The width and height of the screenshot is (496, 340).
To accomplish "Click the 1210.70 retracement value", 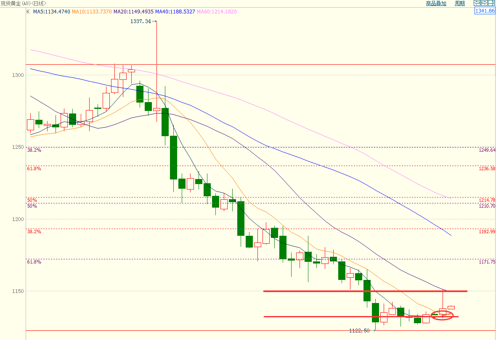I will (x=487, y=206).
